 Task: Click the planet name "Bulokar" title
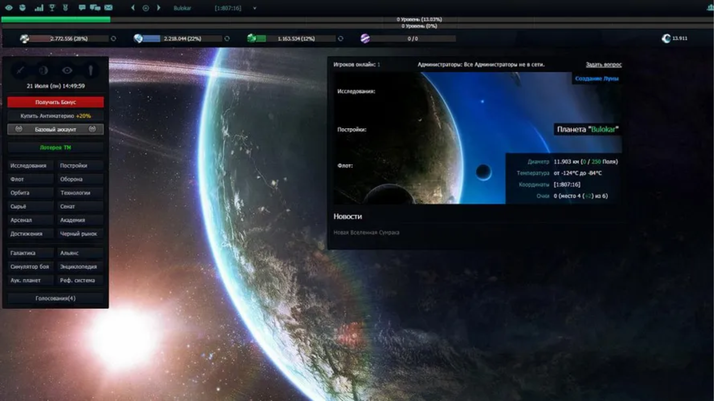588,130
